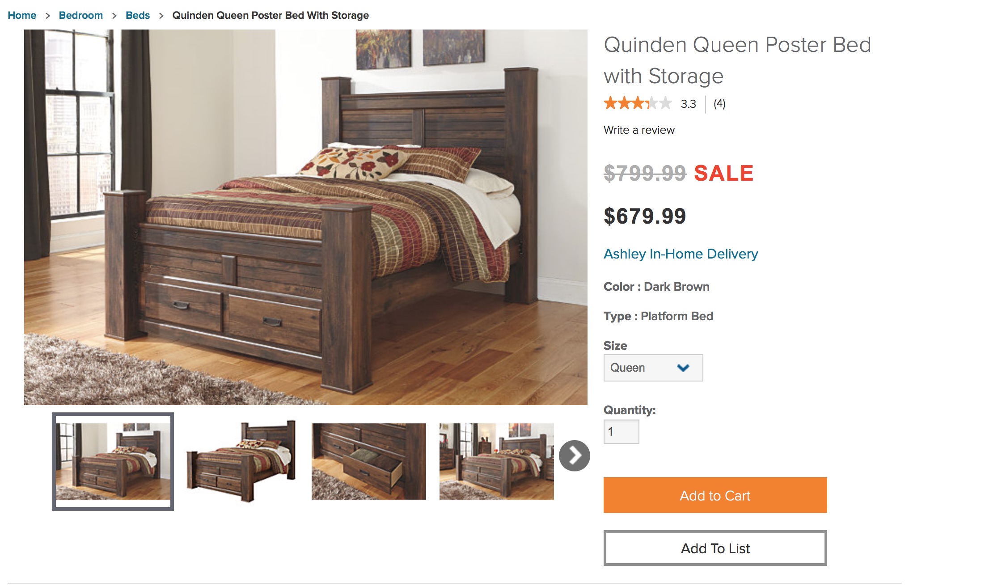Click the main bed product image
Screen dimensions: 981x585
click(306, 217)
